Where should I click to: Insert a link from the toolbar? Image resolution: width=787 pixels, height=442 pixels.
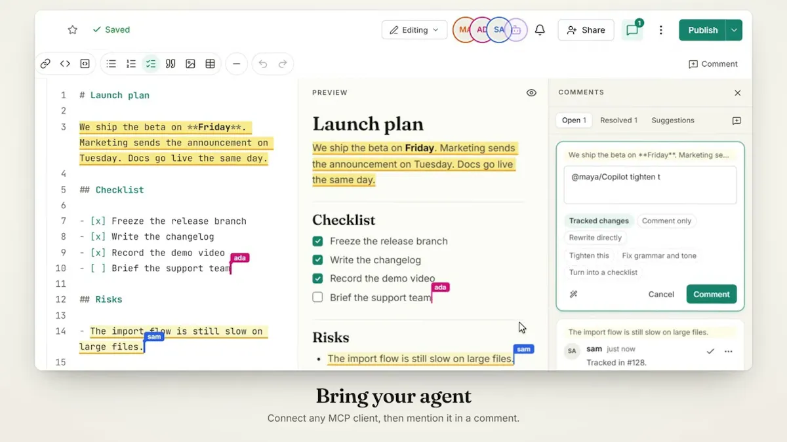click(45, 64)
